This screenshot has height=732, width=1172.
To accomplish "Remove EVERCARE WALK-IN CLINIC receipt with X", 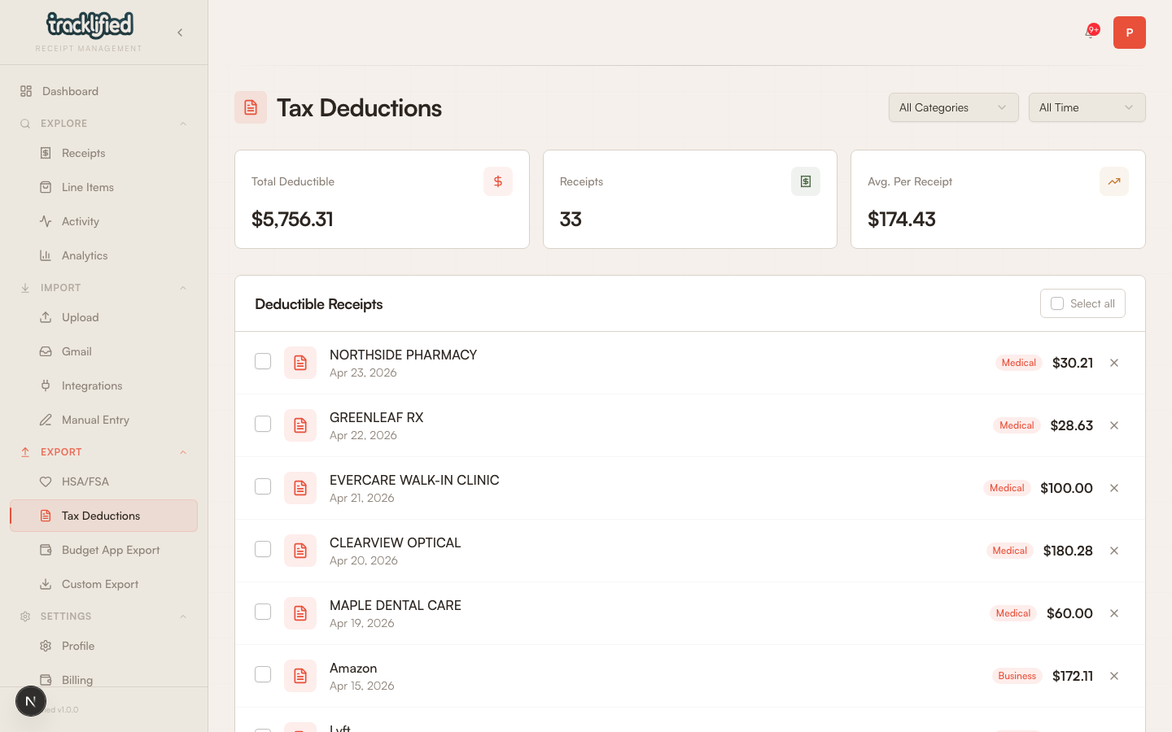I will point(1114,488).
